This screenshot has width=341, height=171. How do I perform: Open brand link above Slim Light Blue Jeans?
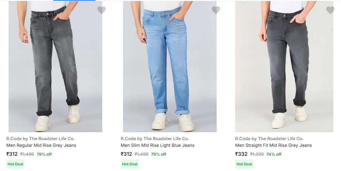point(155,139)
